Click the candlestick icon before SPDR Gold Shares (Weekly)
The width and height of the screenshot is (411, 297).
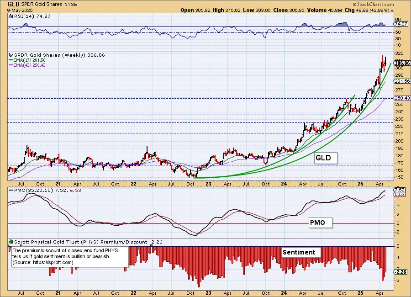tap(11, 55)
